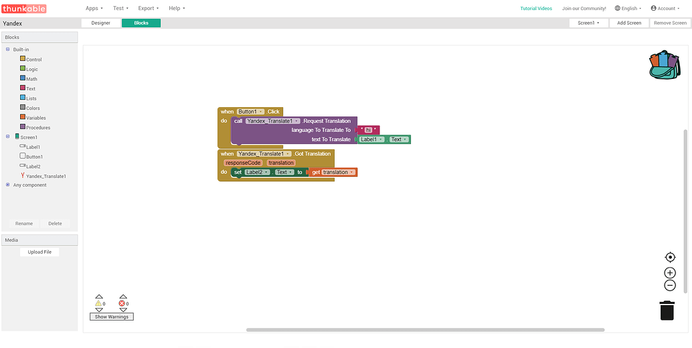This screenshot has width=692, height=348.
Task: Zoom out with the minus icon
Action: [670, 286]
